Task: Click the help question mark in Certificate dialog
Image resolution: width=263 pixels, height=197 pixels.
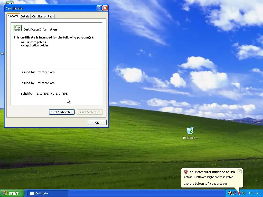Action: coord(99,8)
